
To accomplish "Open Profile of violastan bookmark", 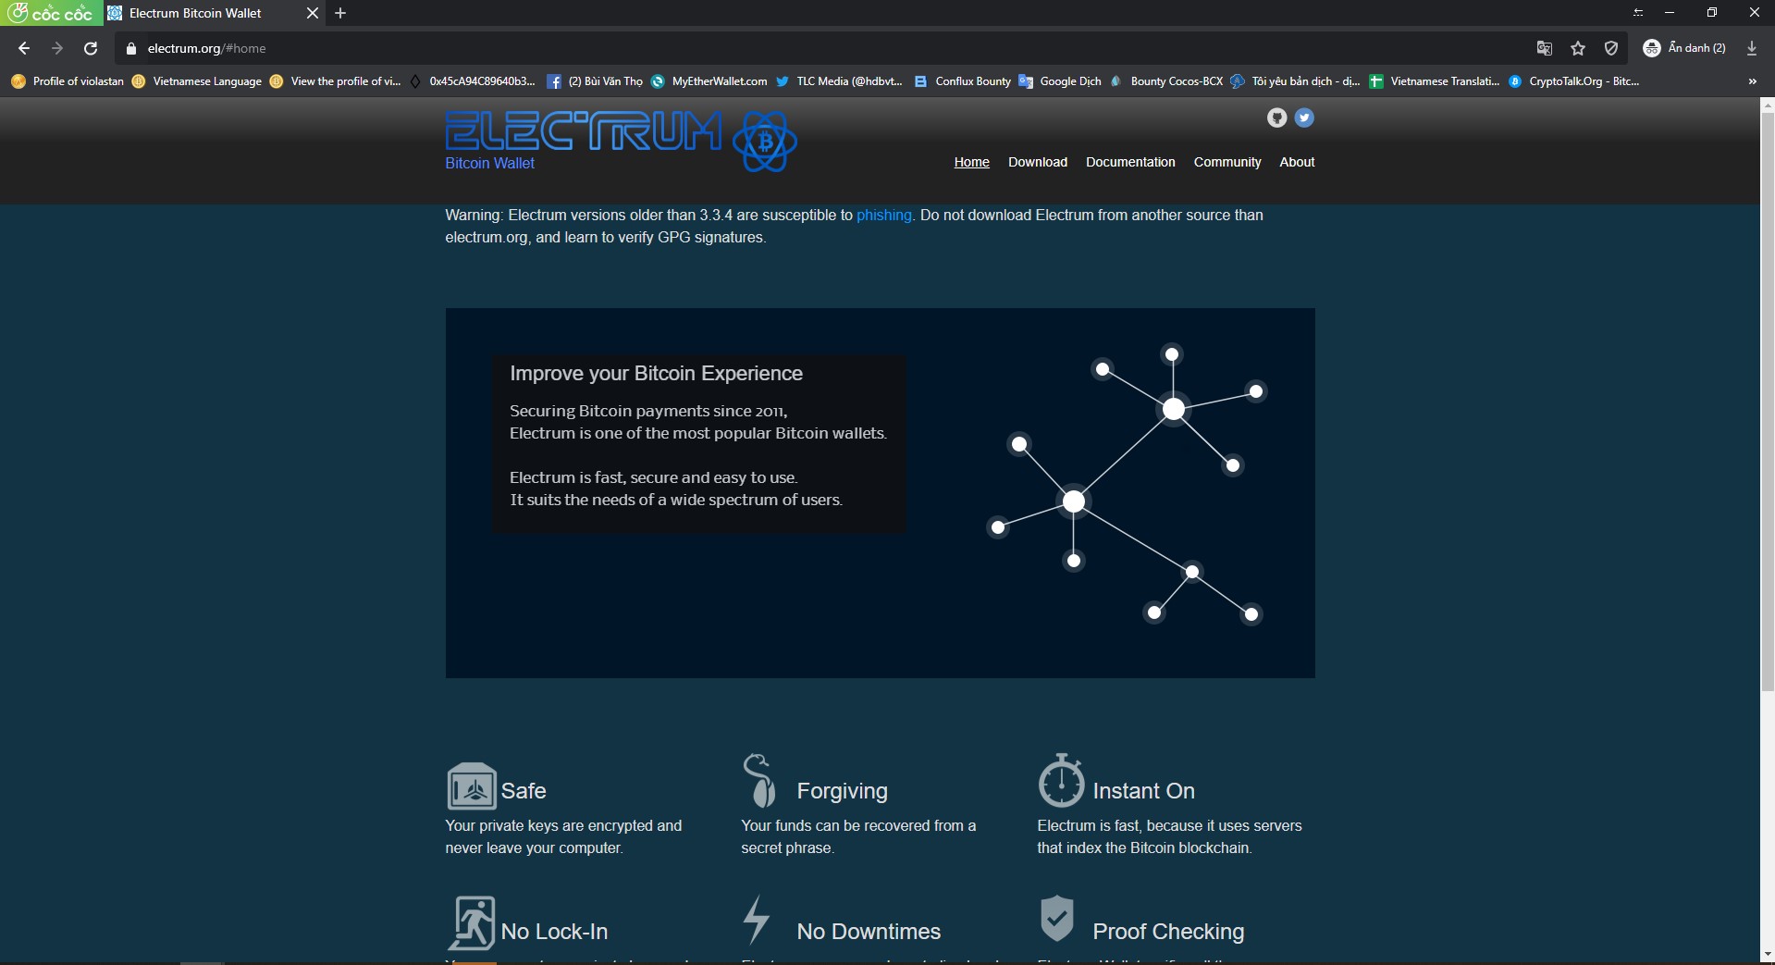I will 68,81.
